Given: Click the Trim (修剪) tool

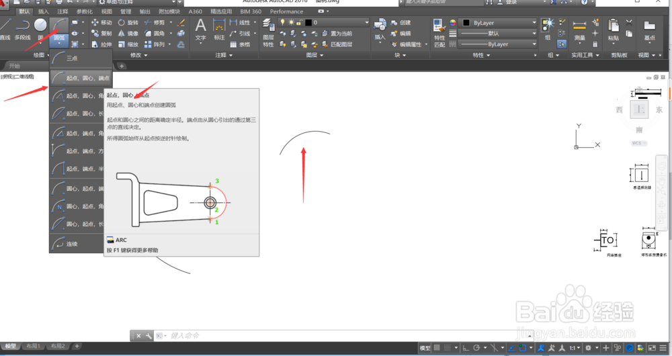Looking at the screenshot, I should (155, 22).
